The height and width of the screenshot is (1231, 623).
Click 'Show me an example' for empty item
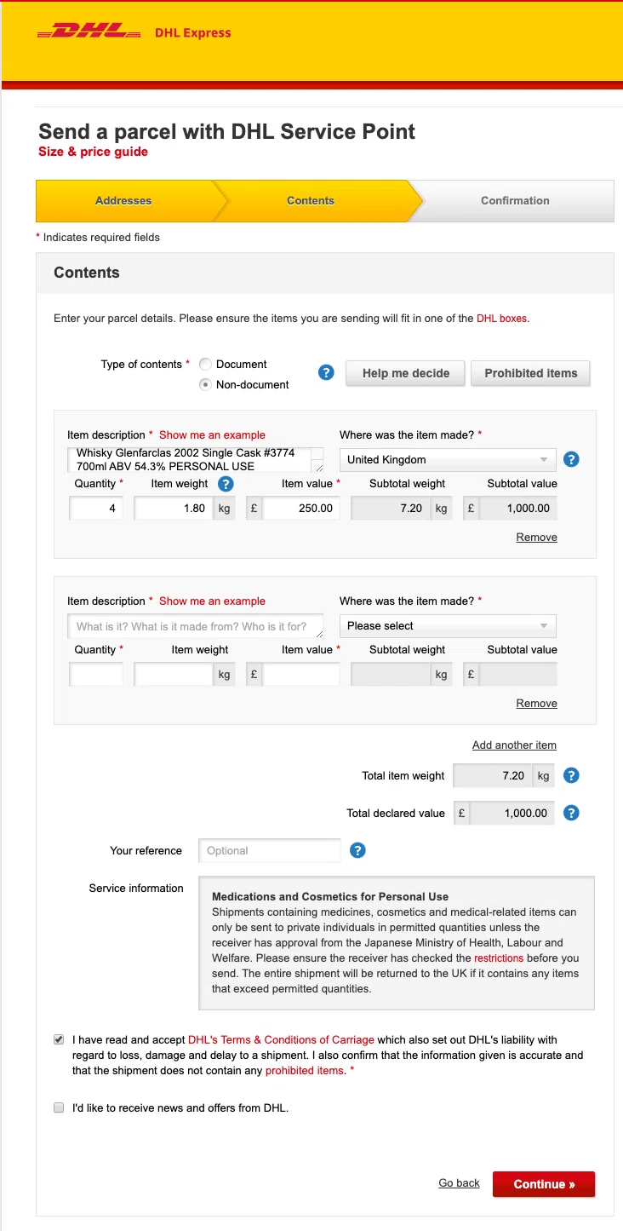click(x=212, y=601)
